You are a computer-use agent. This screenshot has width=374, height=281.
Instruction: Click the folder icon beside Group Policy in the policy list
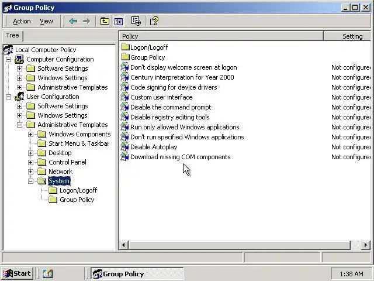pos(125,57)
